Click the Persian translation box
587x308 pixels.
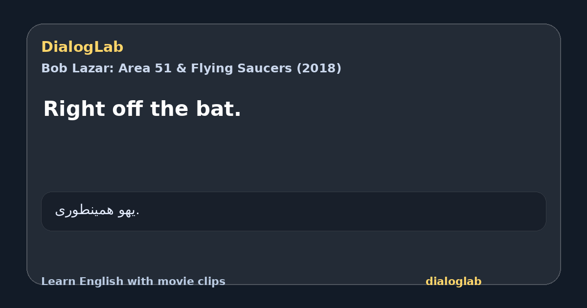point(293,211)
